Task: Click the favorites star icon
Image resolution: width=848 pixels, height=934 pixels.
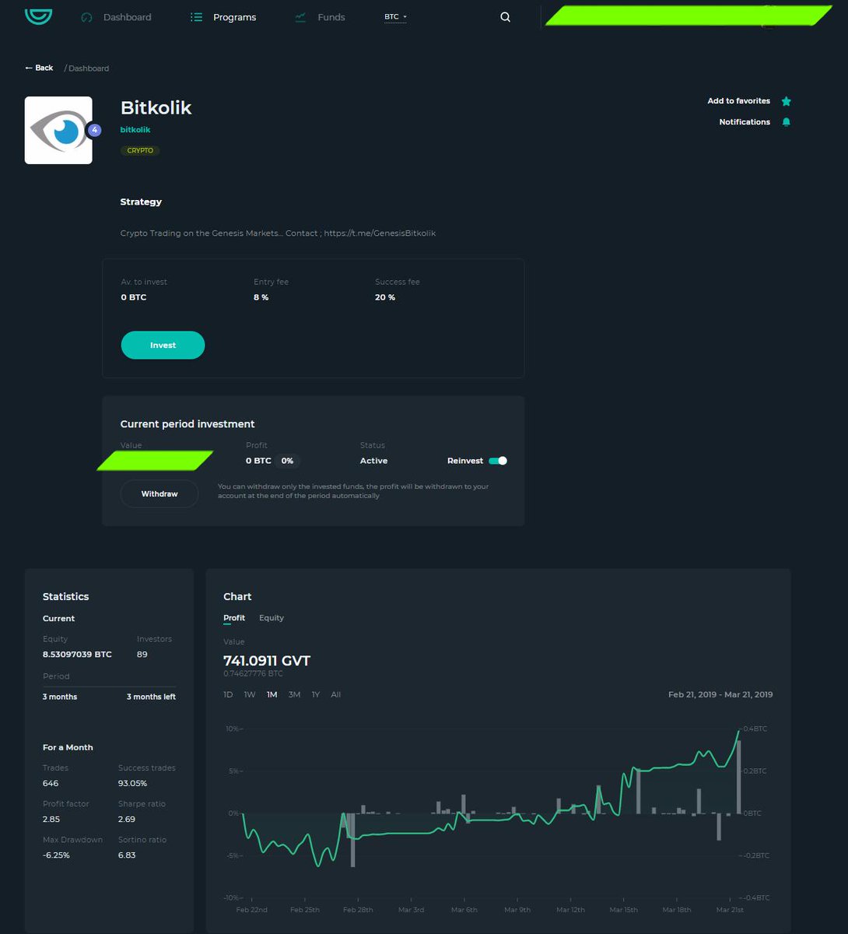Action: point(786,101)
